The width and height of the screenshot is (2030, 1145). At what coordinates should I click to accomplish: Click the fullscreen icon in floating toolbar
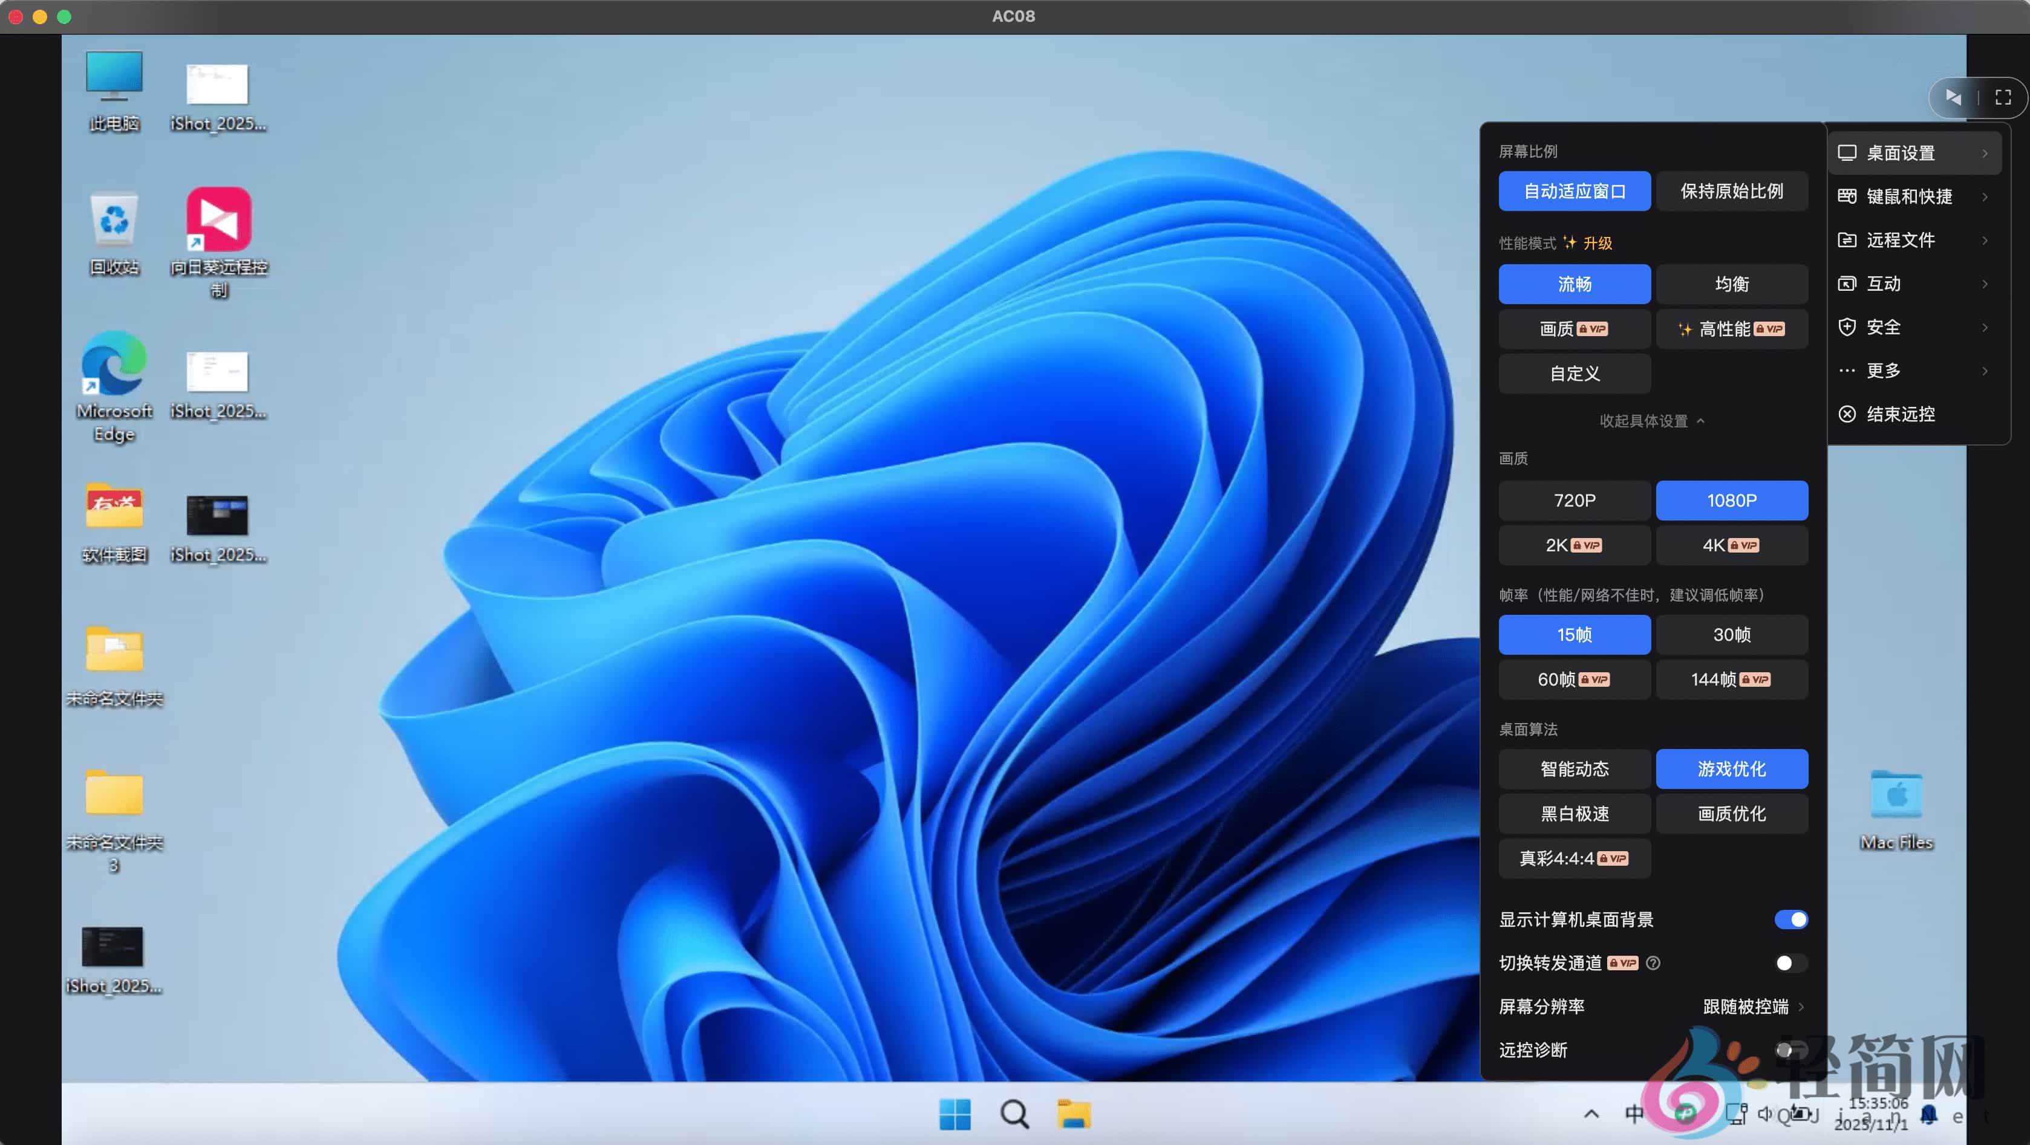pyautogui.click(x=2002, y=97)
